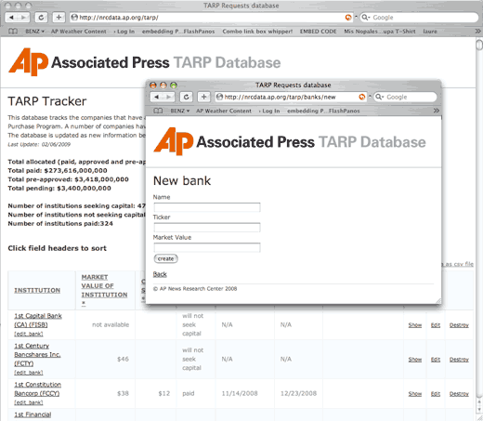Click the forward arrow in the front window toolbar

pyautogui.click(x=169, y=97)
